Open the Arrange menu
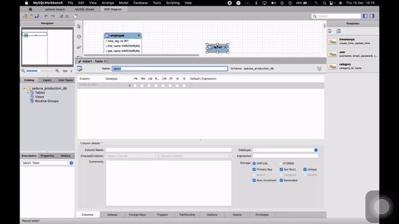 pos(108,3)
